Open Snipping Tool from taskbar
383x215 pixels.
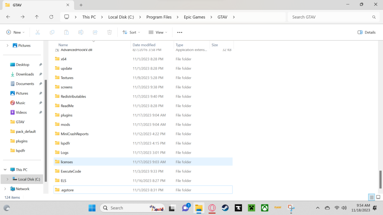[291, 208]
